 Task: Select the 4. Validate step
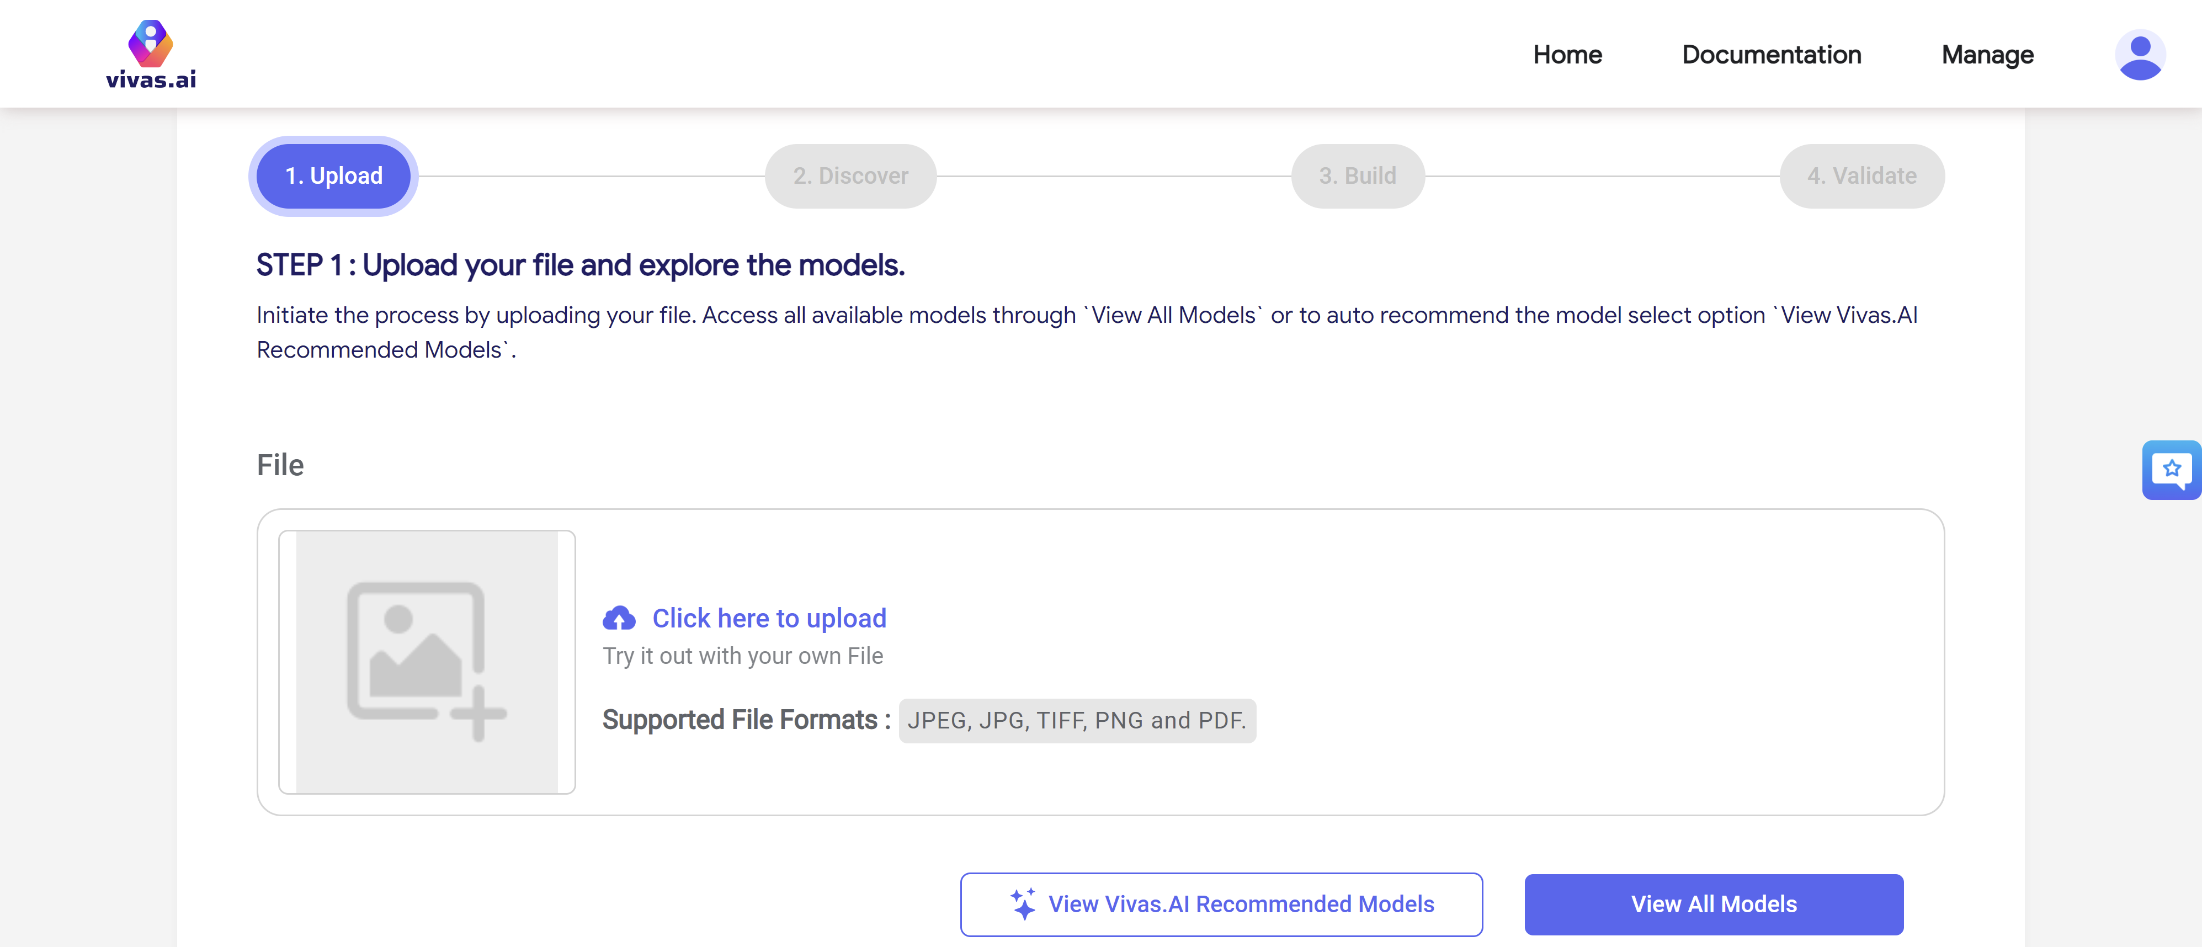1861,176
